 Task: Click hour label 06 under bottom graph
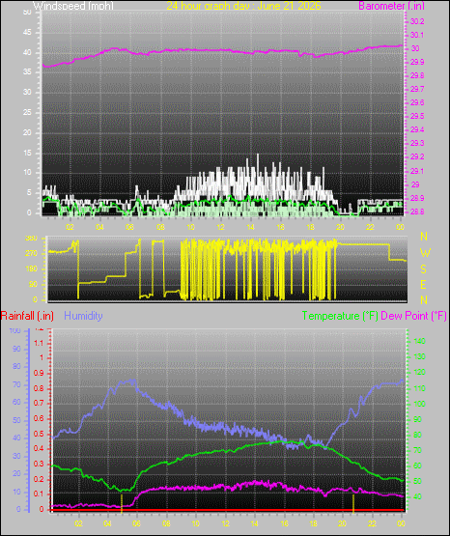click(136, 523)
